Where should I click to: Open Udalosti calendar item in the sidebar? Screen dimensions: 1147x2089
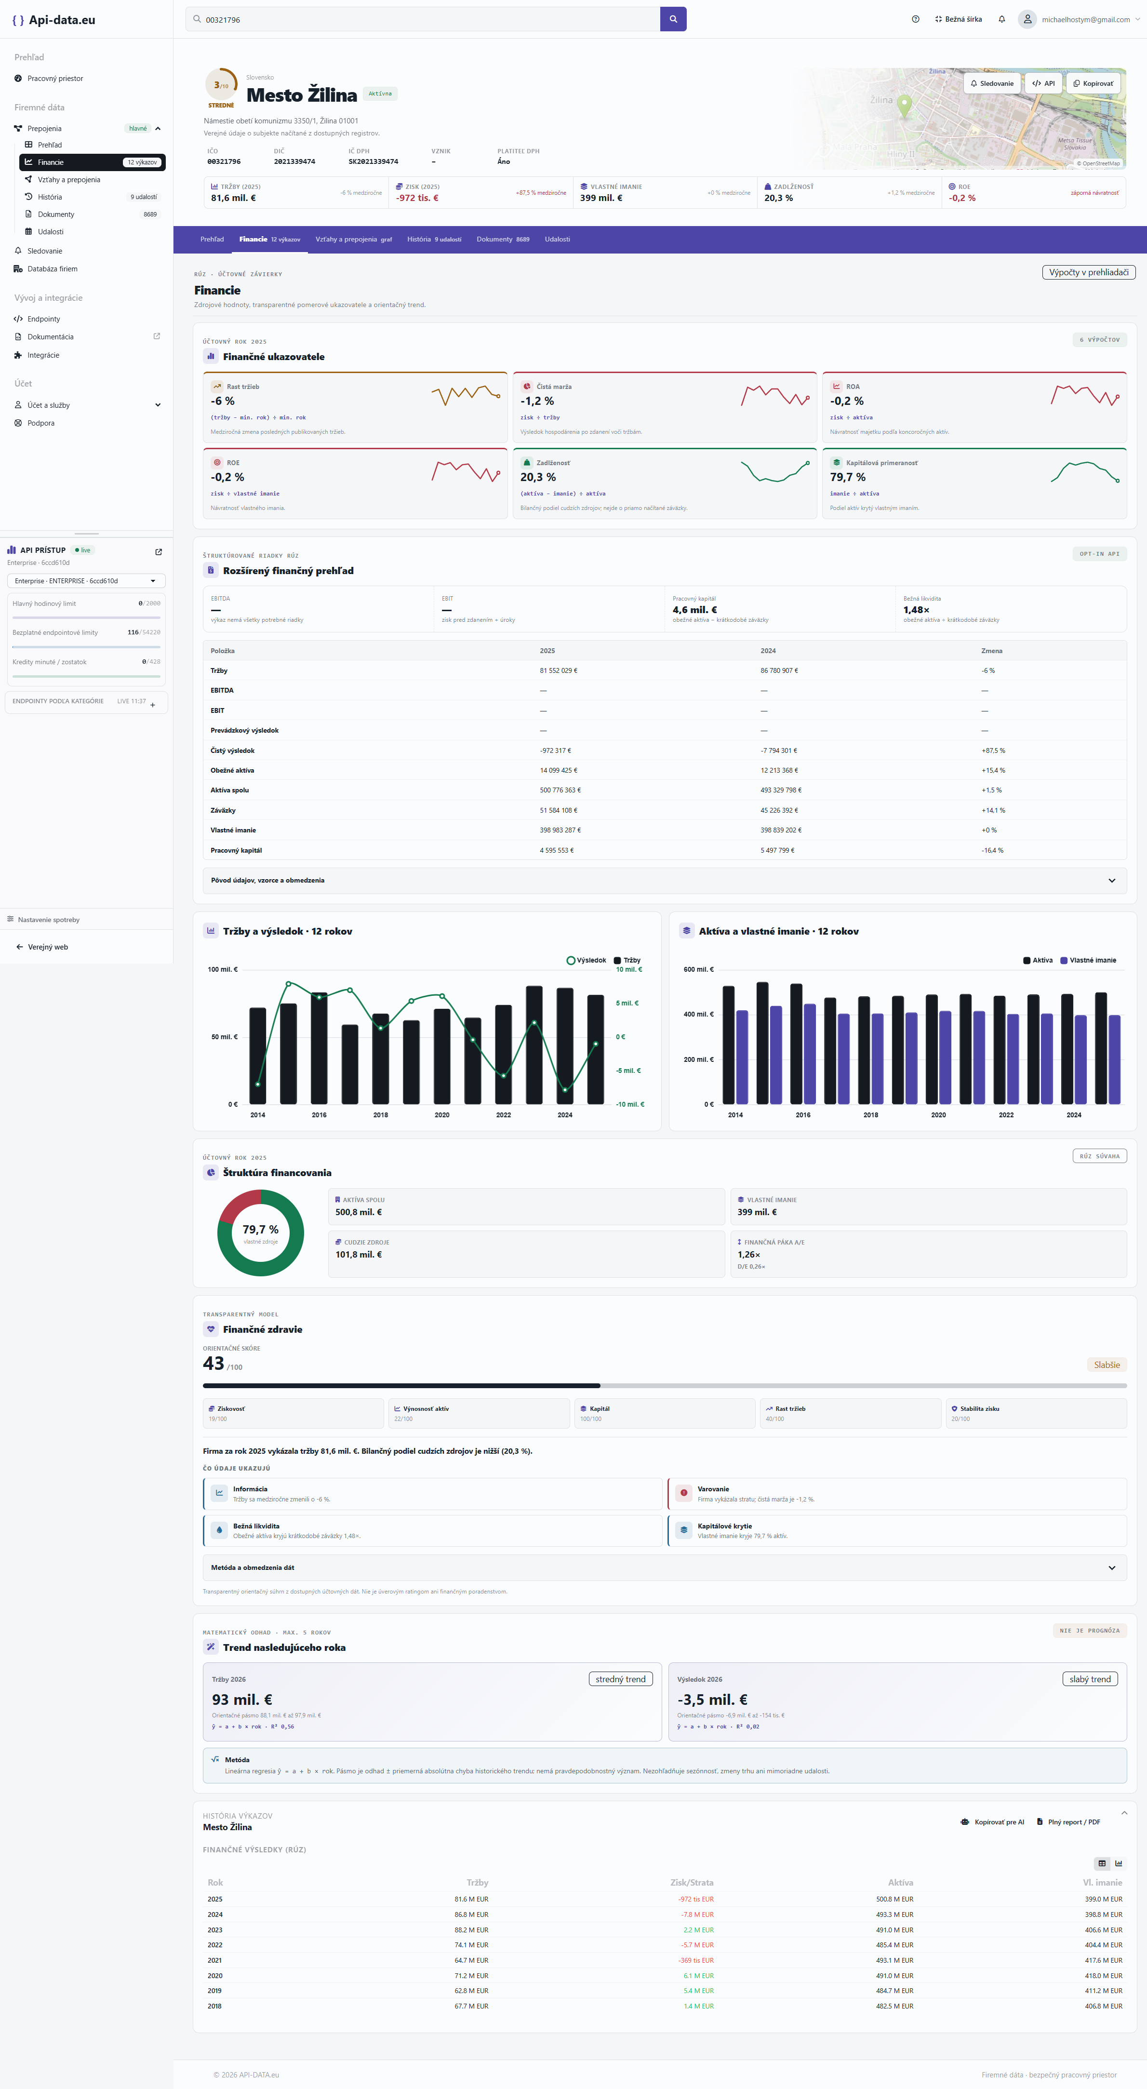(x=93, y=232)
